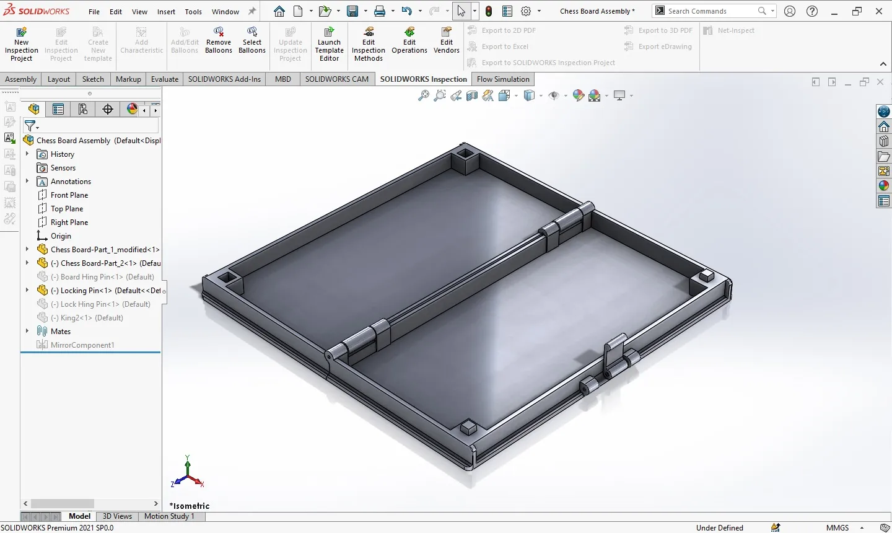Open Display Style dropdown arrow

[x=541, y=95]
